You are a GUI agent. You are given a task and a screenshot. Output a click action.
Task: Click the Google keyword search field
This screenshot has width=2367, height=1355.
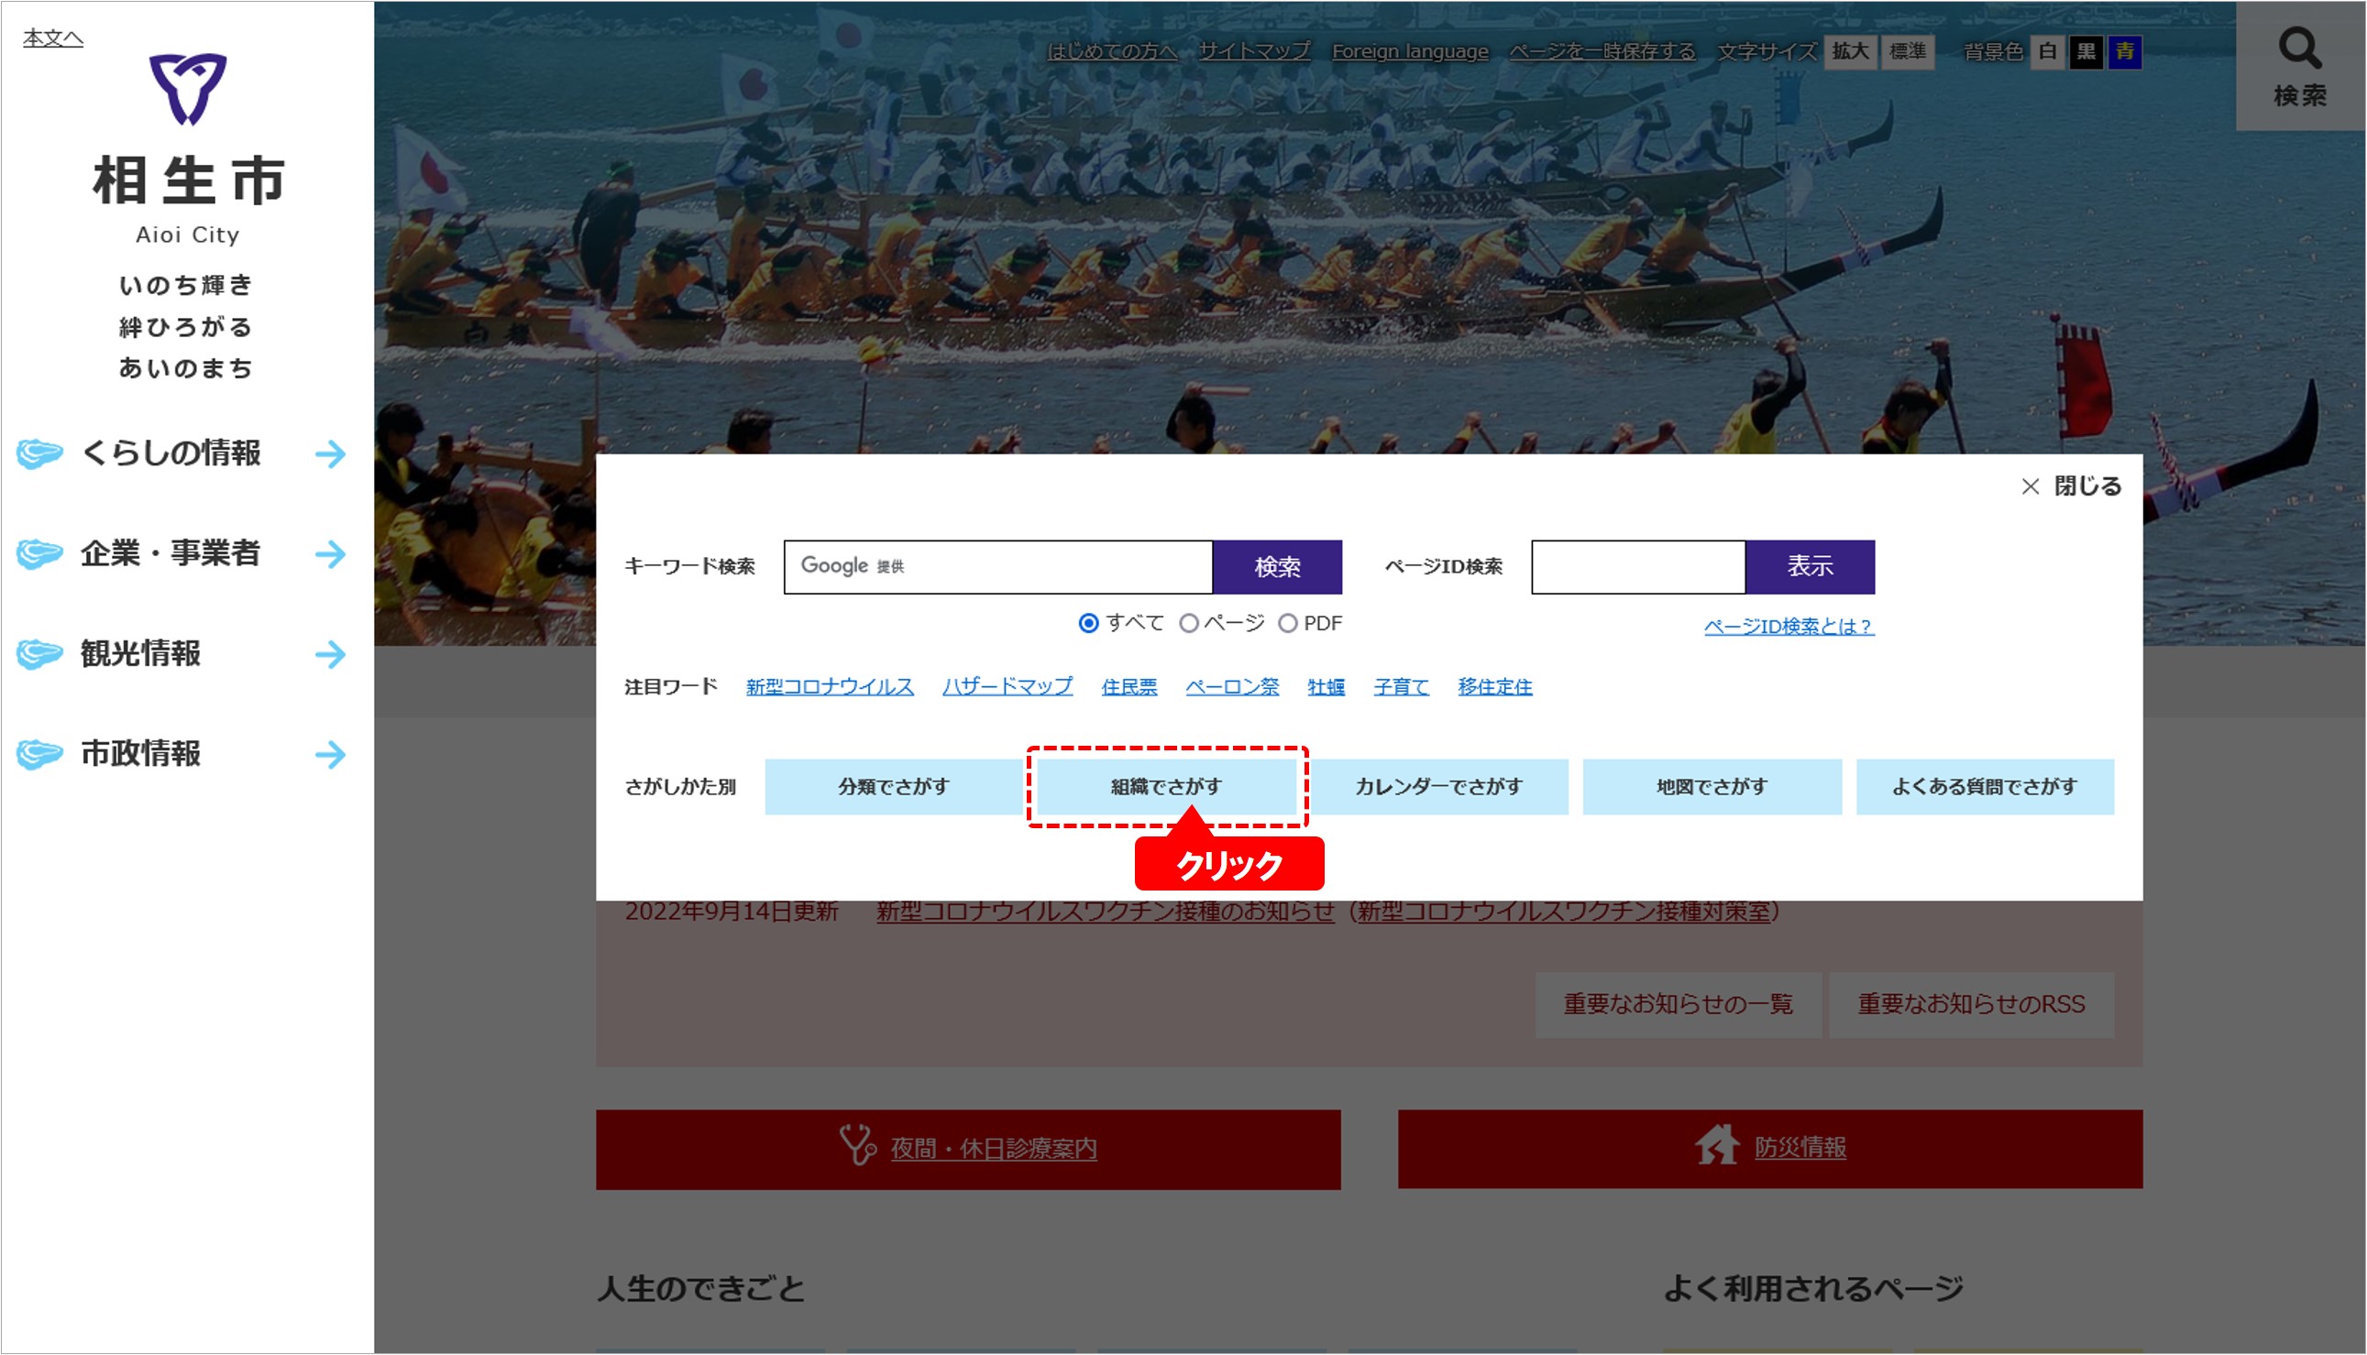[x=998, y=567]
